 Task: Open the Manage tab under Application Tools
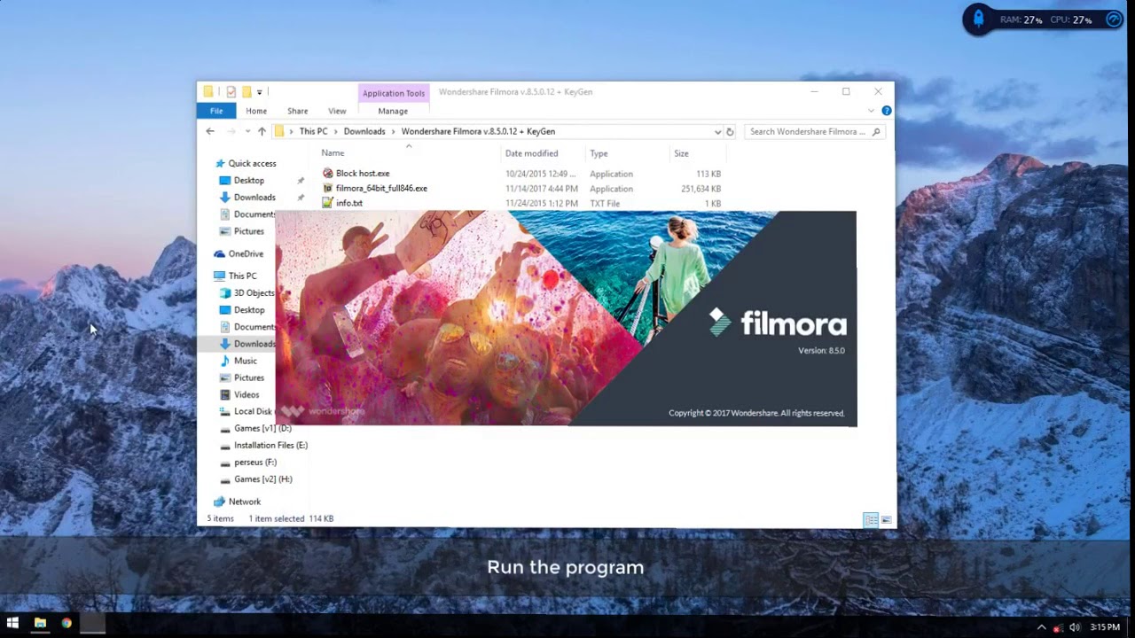click(393, 111)
